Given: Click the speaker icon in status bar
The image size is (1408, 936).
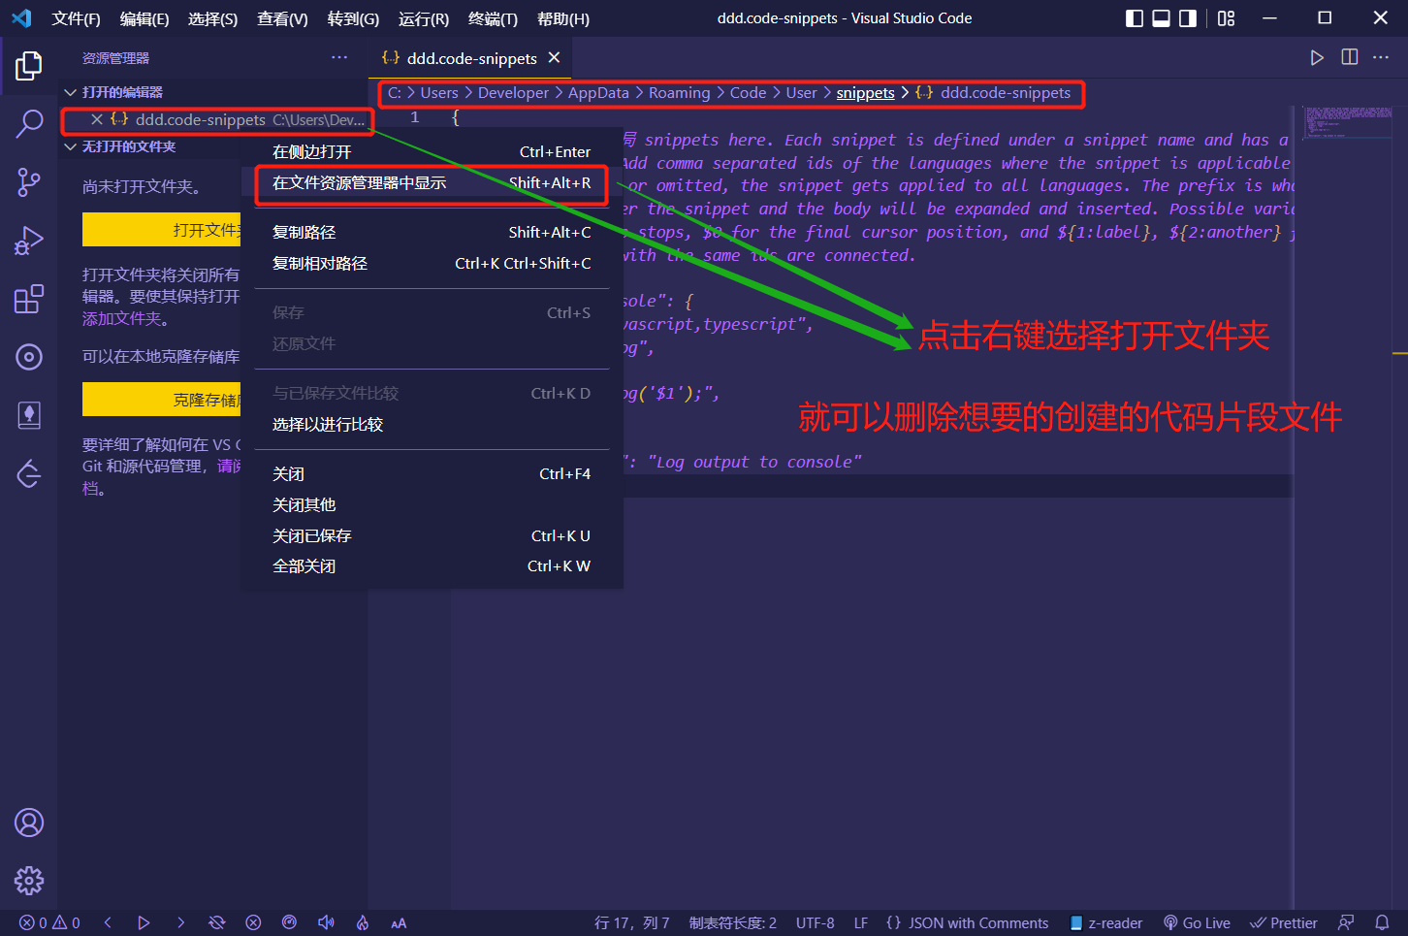Looking at the screenshot, I should pos(326,923).
